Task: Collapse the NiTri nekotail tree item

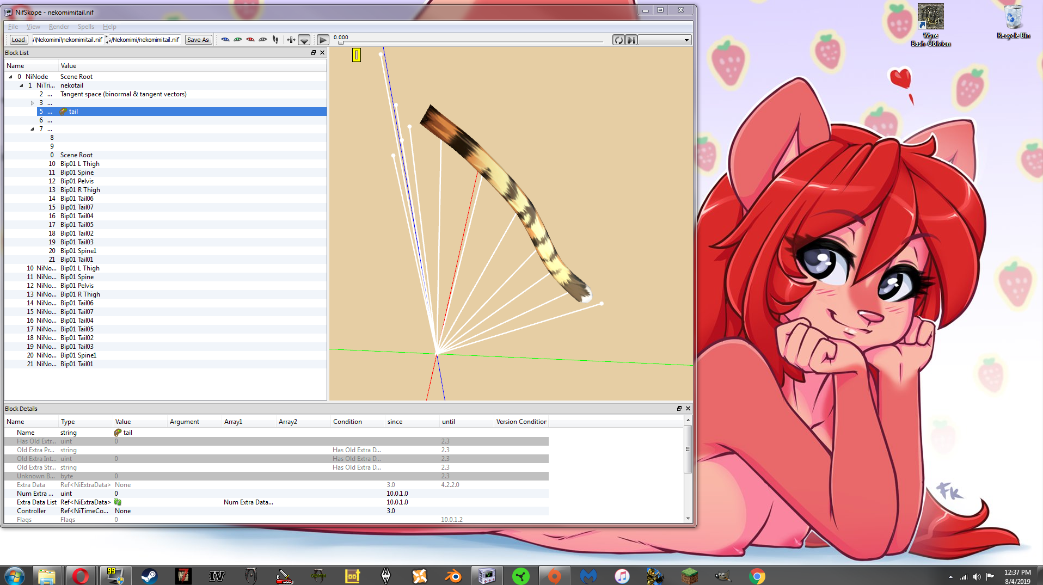Action: 21,85
